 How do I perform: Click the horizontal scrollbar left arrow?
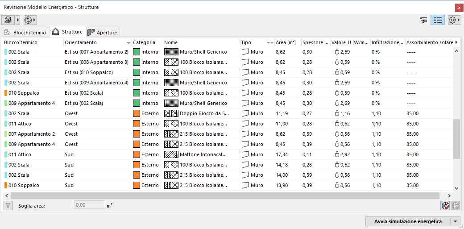pos(7,196)
